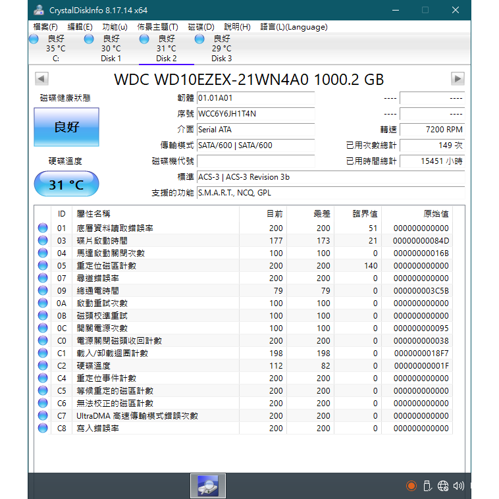The image size is (499, 499).
Task: Click the status orb for attribute C2
Action: tap(43, 365)
